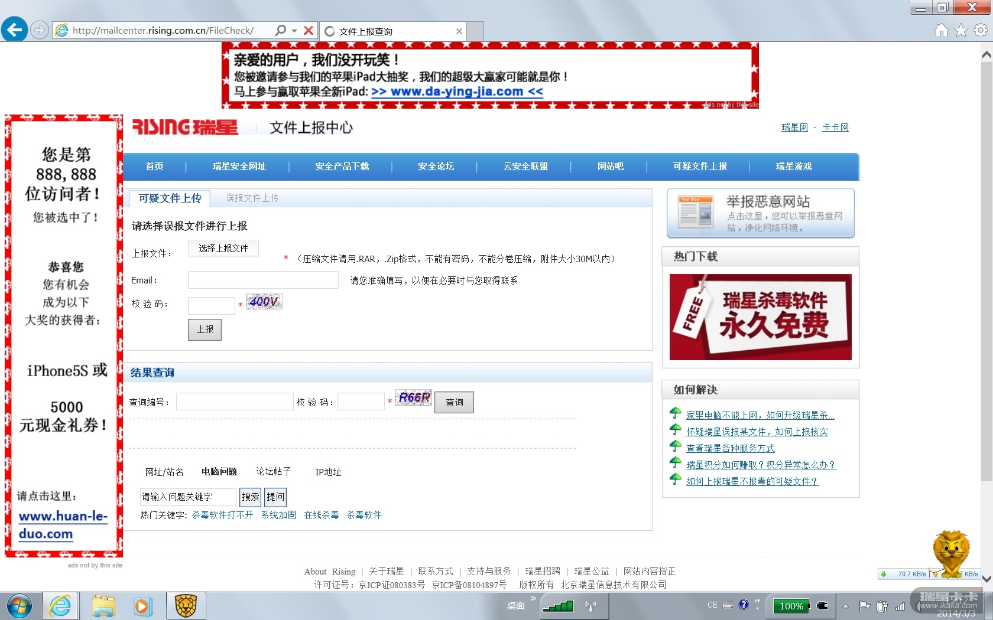Click the 瑞星杀毒软件 永久免费 banner

pos(761,317)
